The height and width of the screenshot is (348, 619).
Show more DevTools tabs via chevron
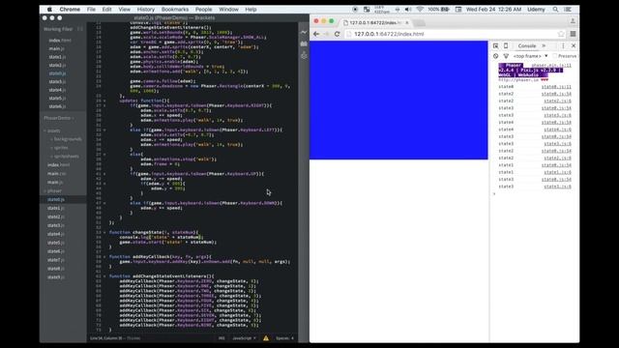pos(544,45)
